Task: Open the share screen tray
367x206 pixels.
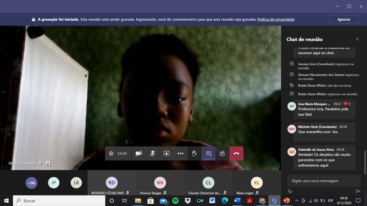Action: click(167, 154)
